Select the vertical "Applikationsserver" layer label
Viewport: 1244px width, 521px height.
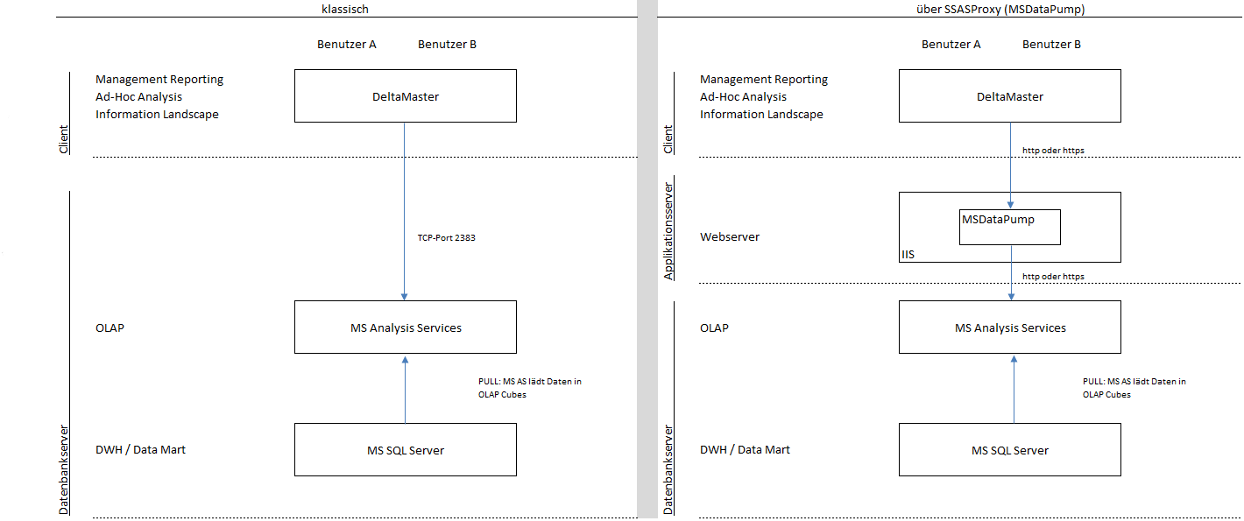668,231
